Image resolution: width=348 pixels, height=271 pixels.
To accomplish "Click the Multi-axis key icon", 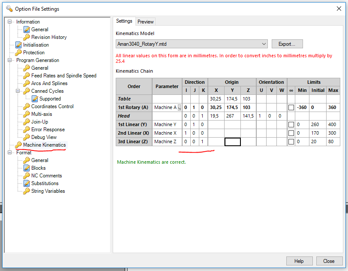I will (27, 114).
